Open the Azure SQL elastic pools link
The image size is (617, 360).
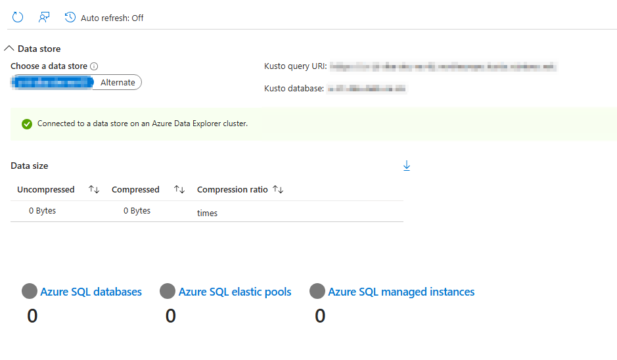click(235, 292)
